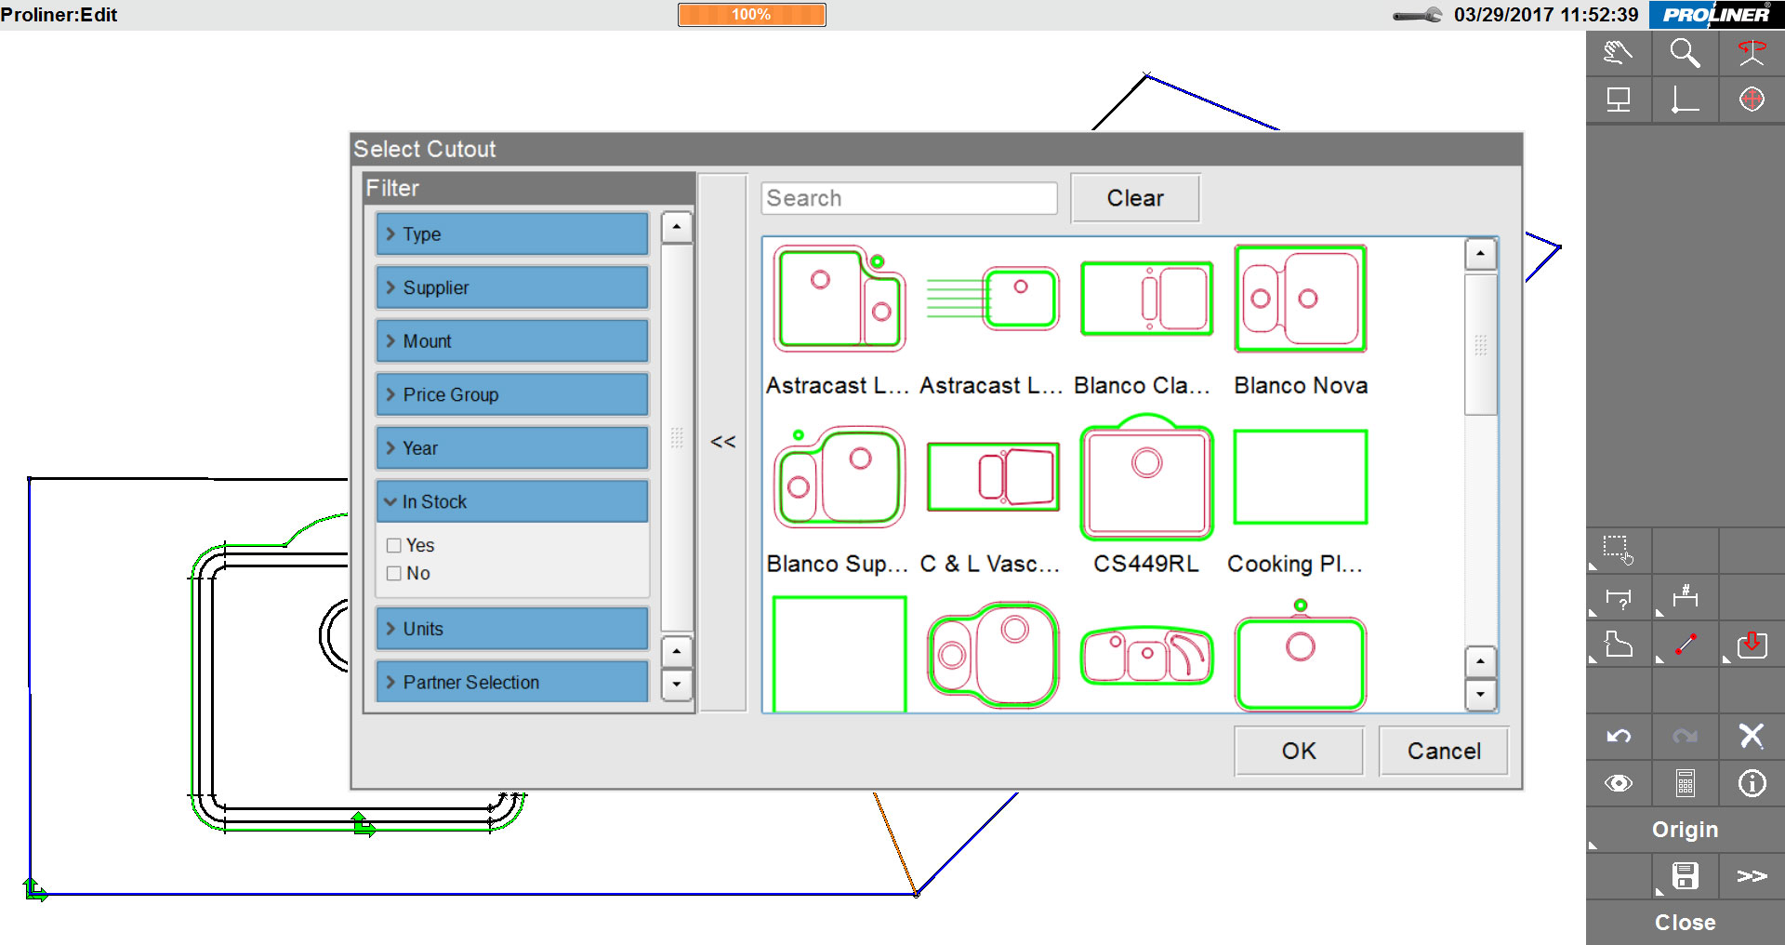This screenshot has width=1785, height=945.
Task: Click the cutout list scrollbar thumb
Action: pyautogui.click(x=1480, y=344)
